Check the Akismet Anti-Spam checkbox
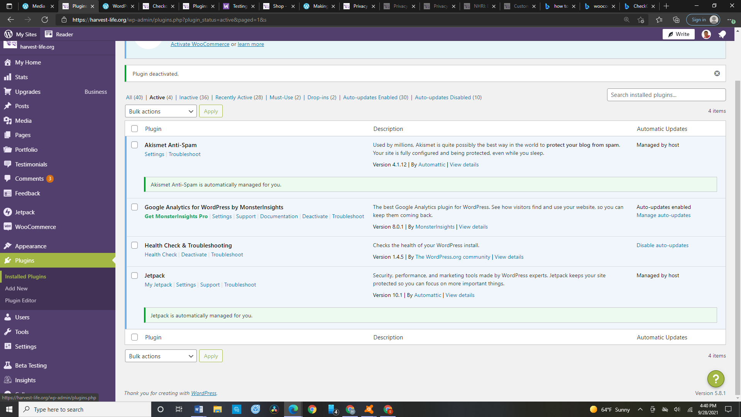This screenshot has width=741, height=417. coord(134,145)
